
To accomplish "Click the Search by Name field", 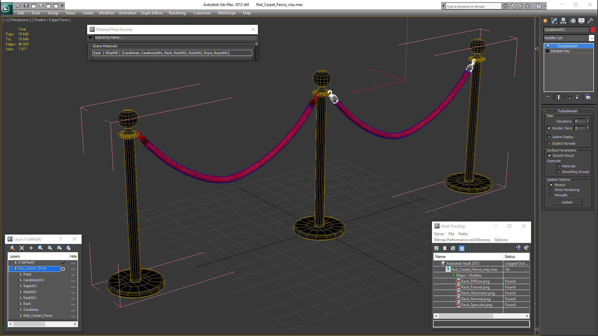I will pos(174,37).
